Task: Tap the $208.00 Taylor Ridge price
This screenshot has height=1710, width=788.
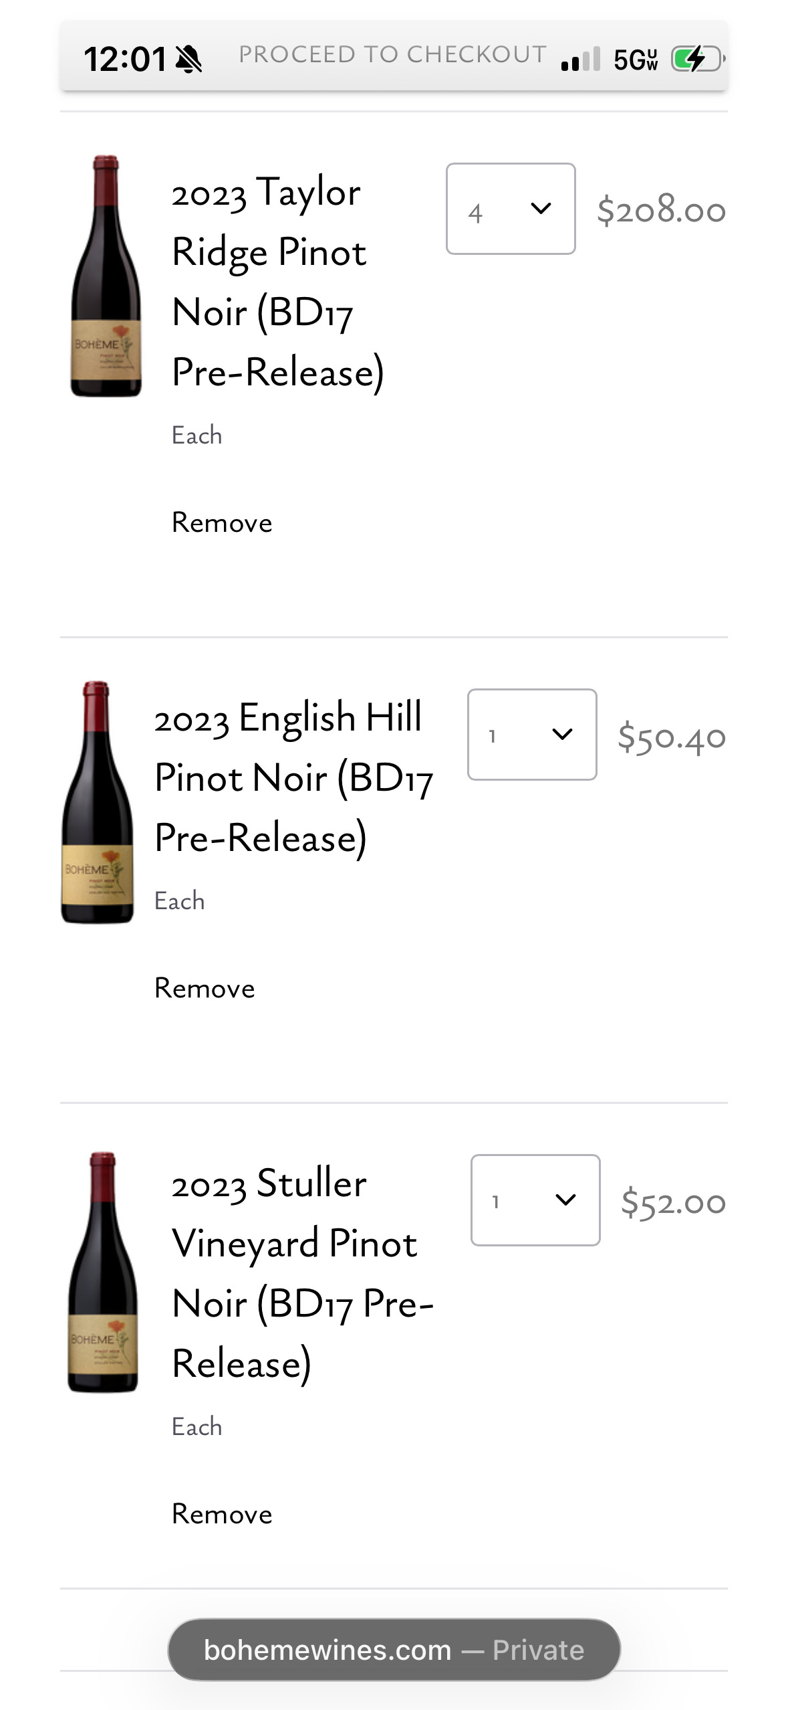Action: tap(661, 210)
